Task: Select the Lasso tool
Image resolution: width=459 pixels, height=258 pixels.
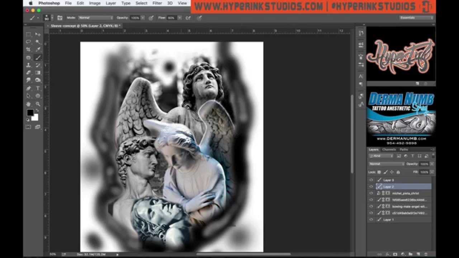Action: point(28,42)
